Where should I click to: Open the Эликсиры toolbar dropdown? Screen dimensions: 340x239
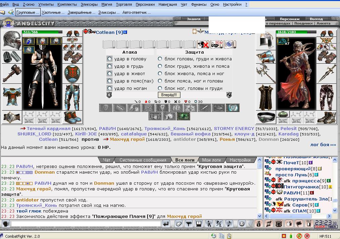point(109,12)
